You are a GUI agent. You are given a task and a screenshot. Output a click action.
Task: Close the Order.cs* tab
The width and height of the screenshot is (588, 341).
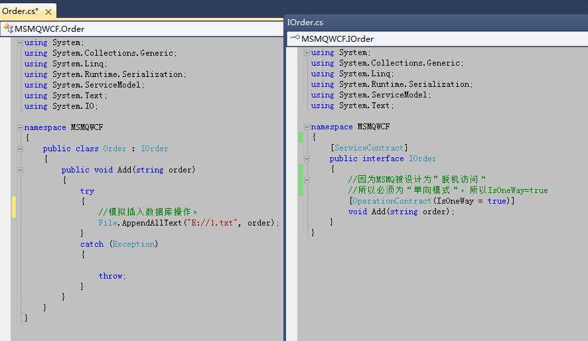[48, 12]
